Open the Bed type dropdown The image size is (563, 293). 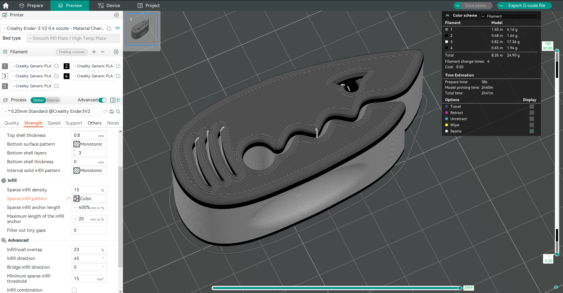click(x=73, y=38)
